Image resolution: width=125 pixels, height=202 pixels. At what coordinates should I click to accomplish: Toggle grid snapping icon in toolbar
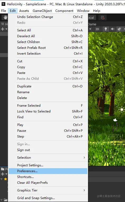(103, 17)
